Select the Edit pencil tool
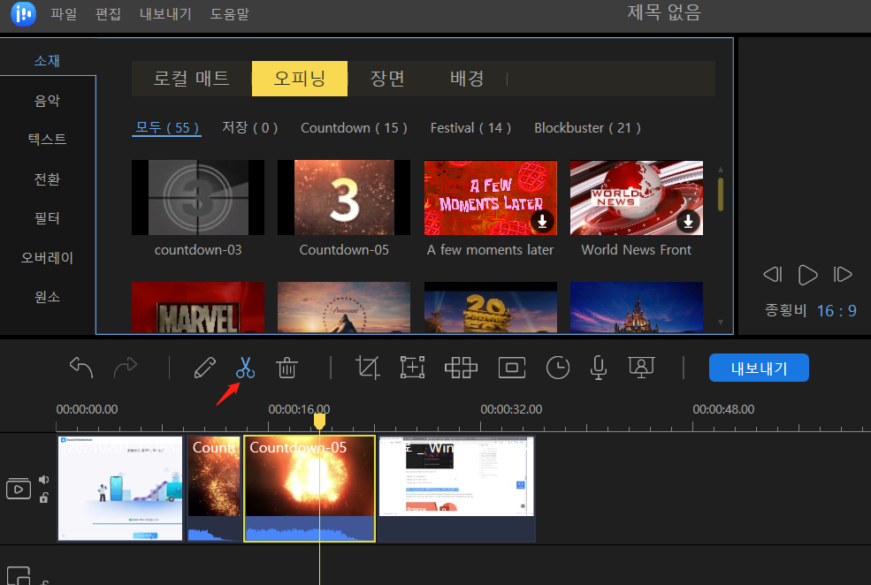Screen dimensions: 871x585 [205, 368]
